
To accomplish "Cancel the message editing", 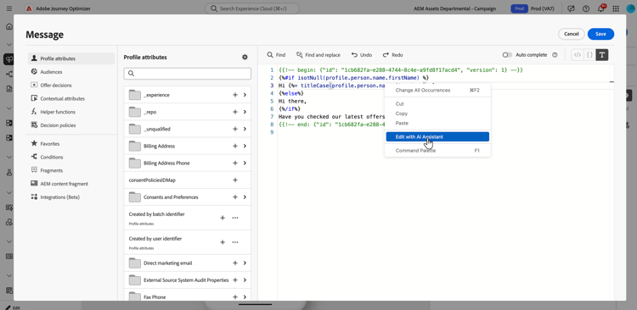I will 572,34.
